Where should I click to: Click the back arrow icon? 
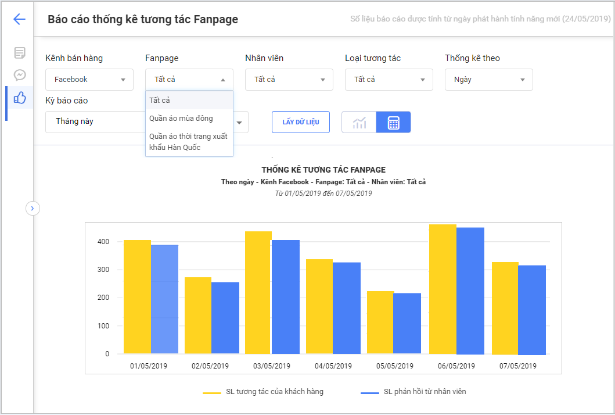click(19, 19)
